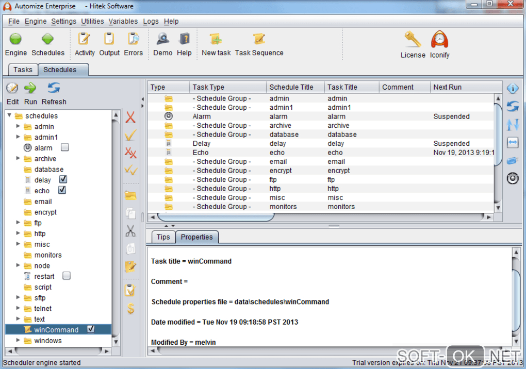The height and width of the screenshot is (369, 526).
Task: Toggle the alarm schedule checkbox
Action: (x=65, y=148)
